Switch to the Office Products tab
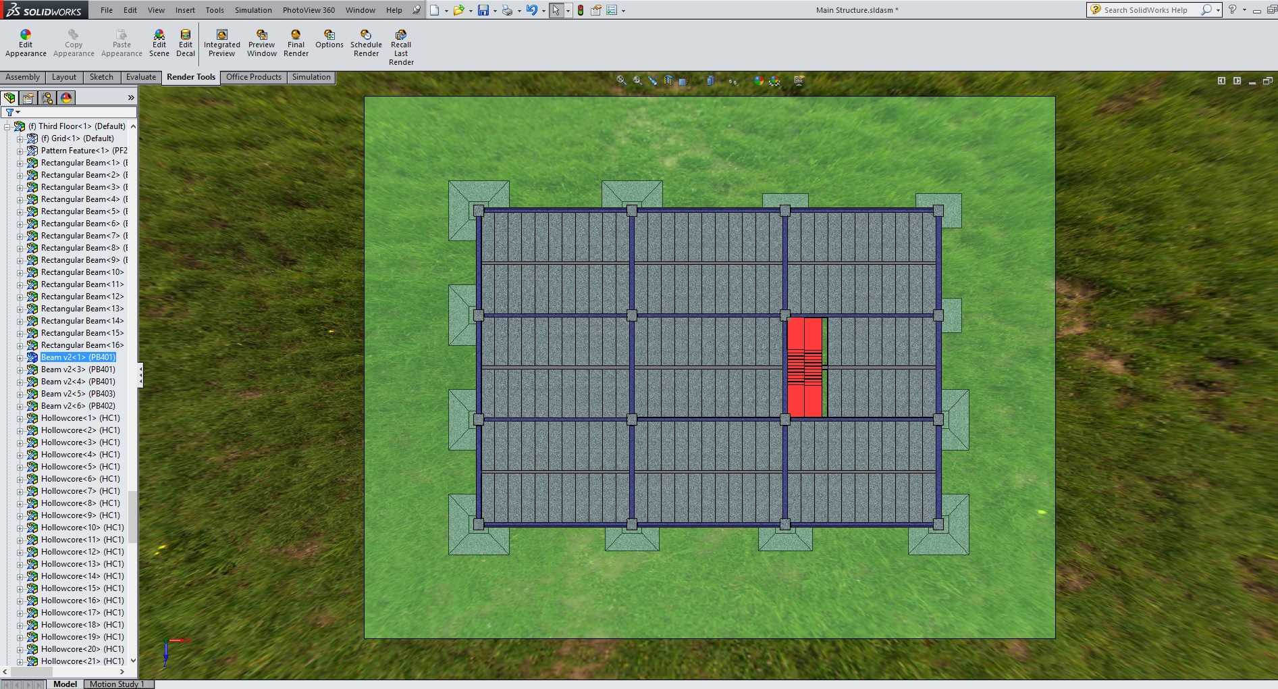 pyautogui.click(x=254, y=77)
